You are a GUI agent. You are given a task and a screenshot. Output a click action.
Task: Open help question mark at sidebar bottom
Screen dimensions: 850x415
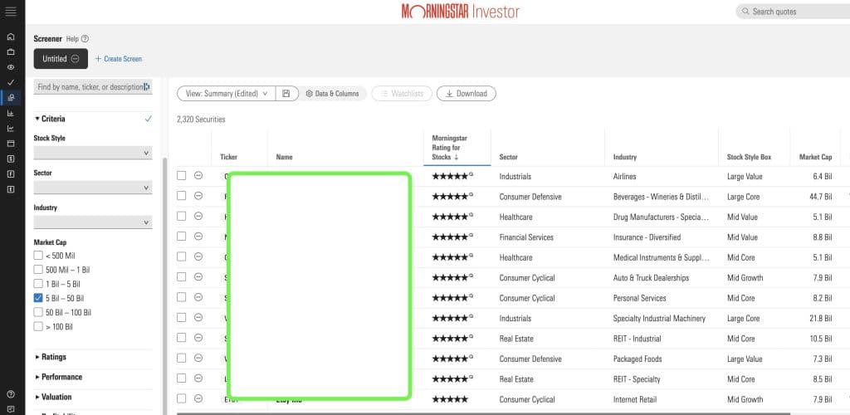pos(11,394)
